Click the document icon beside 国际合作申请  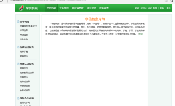(18, 98)
